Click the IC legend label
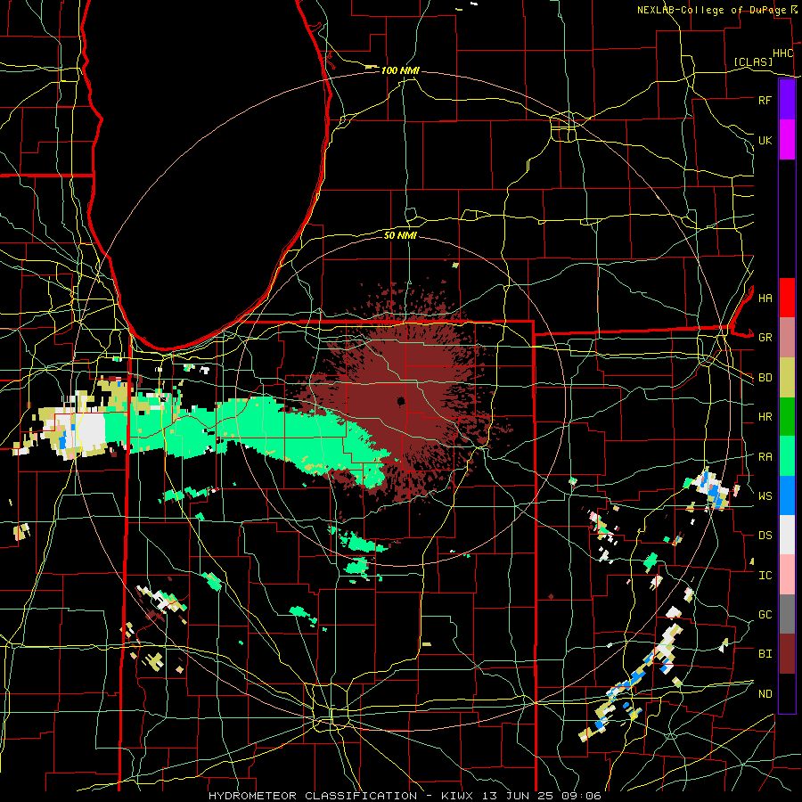The height and width of the screenshot is (802, 802). (765, 576)
